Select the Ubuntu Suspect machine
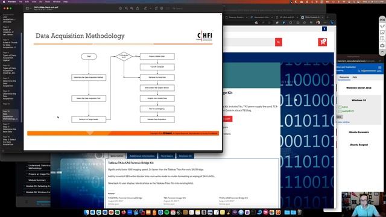This screenshot has width=386, height=217. pyautogui.click(x=359, y=145)
